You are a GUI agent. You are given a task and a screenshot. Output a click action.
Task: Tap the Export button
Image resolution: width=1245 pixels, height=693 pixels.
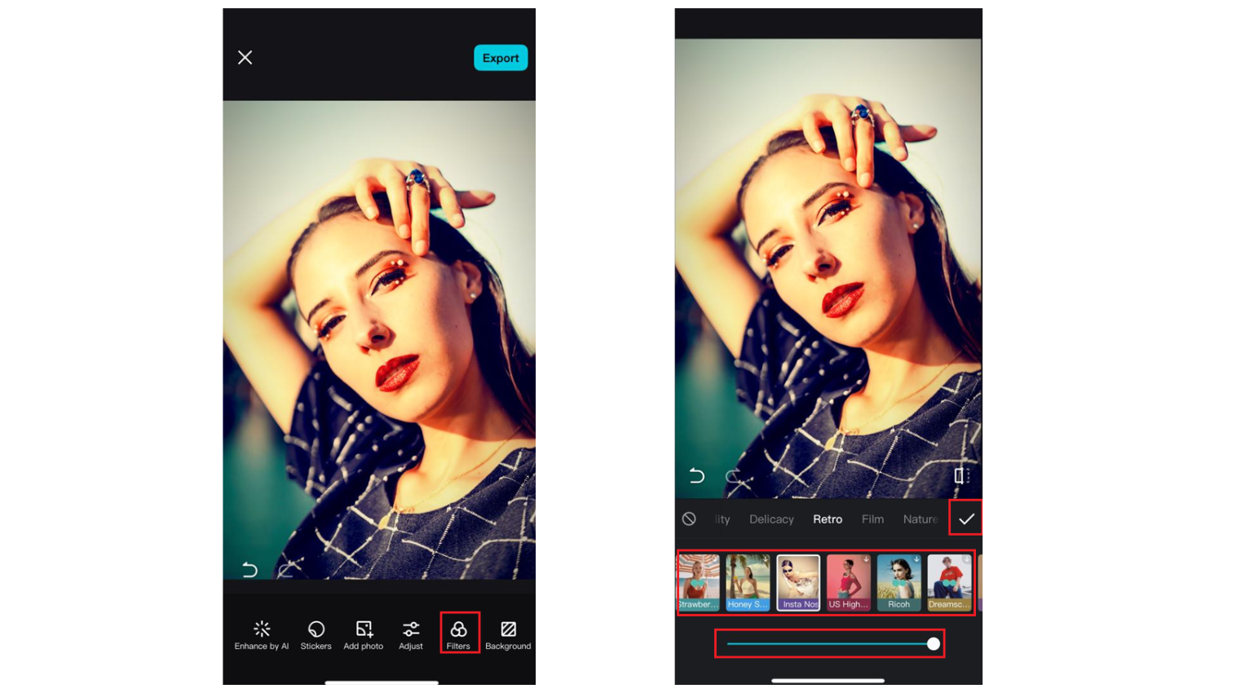click(501, 58)
